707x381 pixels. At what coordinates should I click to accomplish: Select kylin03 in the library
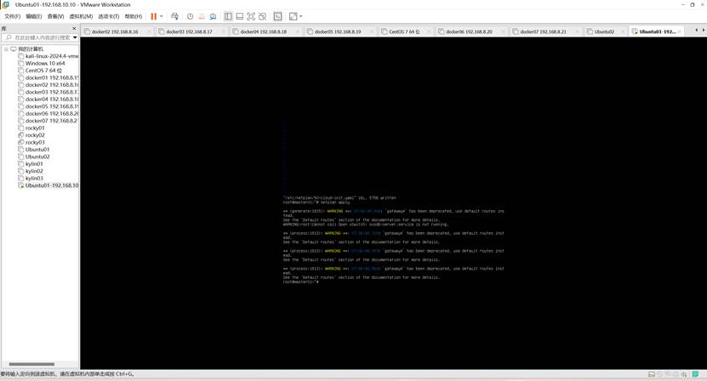(31, 178)
